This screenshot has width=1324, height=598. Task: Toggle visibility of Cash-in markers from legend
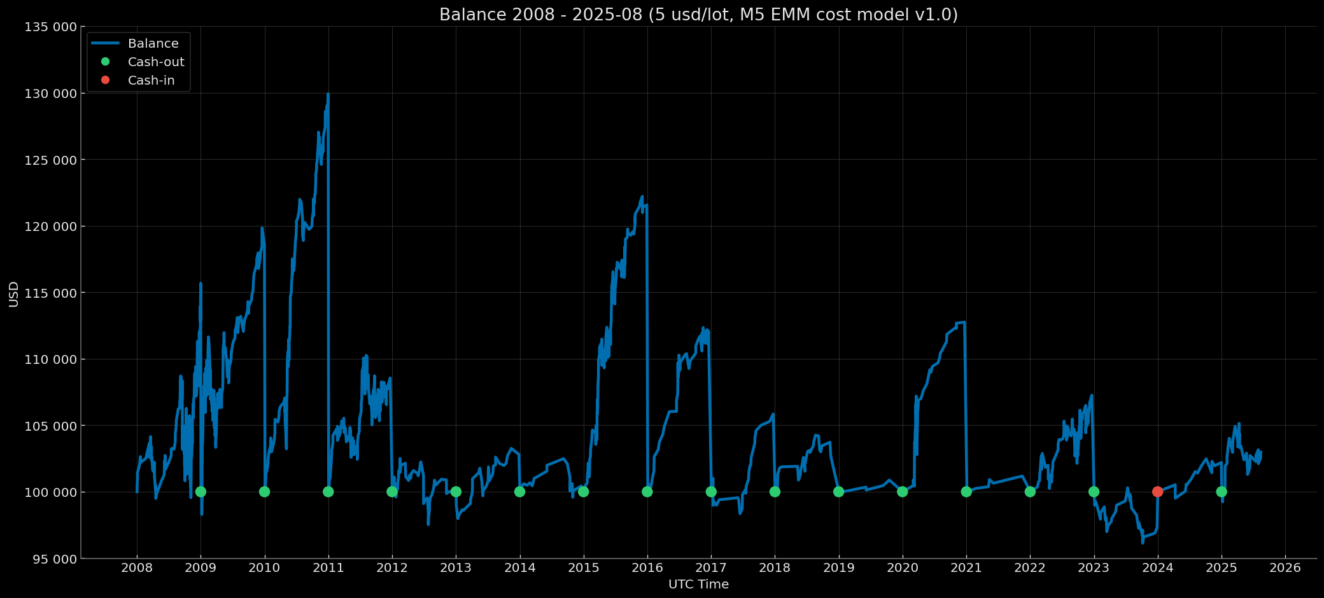point(151,80)
